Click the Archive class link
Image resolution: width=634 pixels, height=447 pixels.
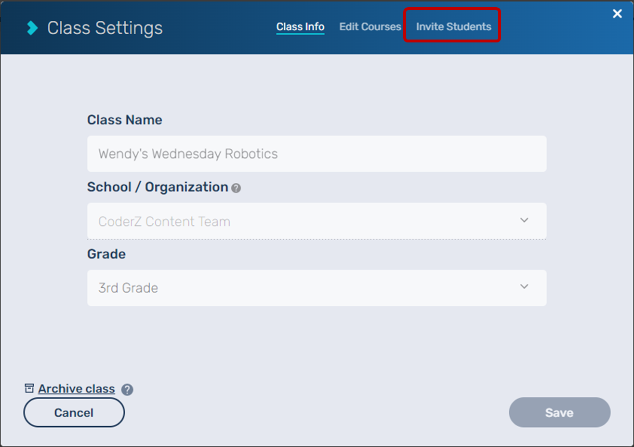point(77,389)
